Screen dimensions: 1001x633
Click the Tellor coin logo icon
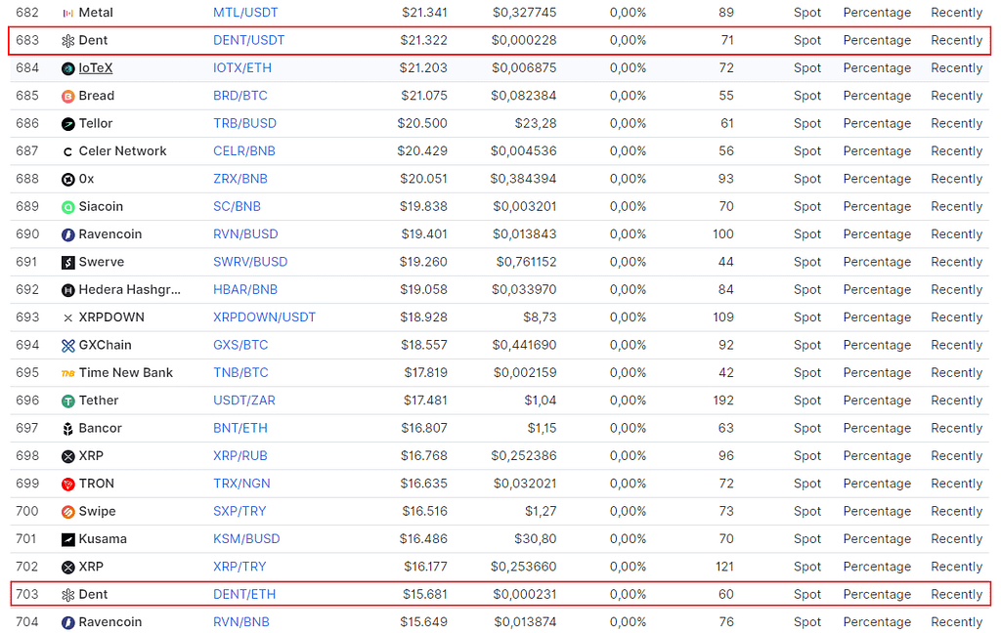coord(68,123)
